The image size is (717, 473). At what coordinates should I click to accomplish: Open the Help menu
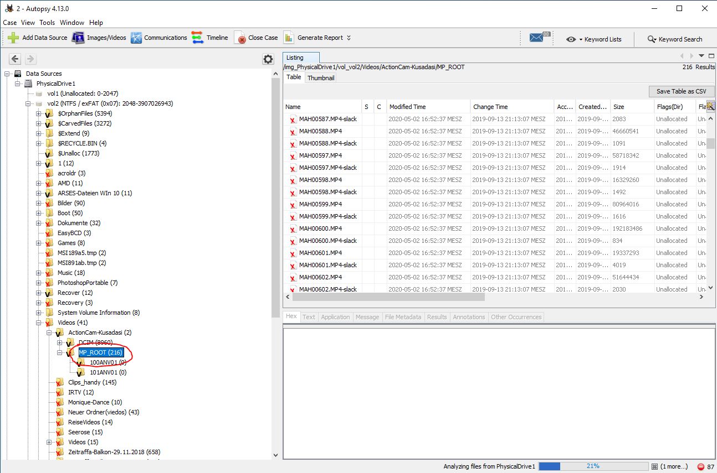(x=96, y=23)
